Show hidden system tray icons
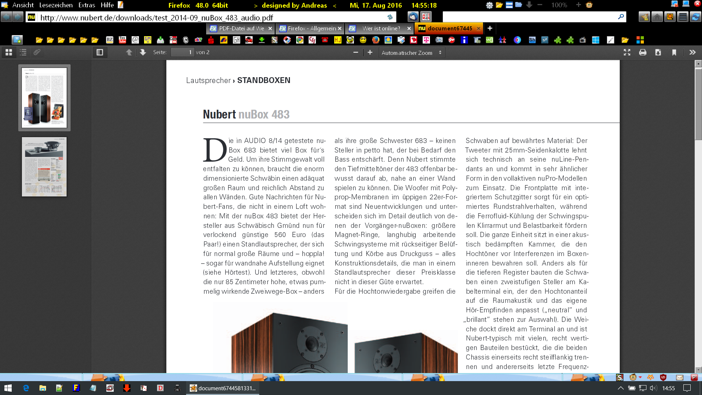702x395 pixels. [620, 388]
